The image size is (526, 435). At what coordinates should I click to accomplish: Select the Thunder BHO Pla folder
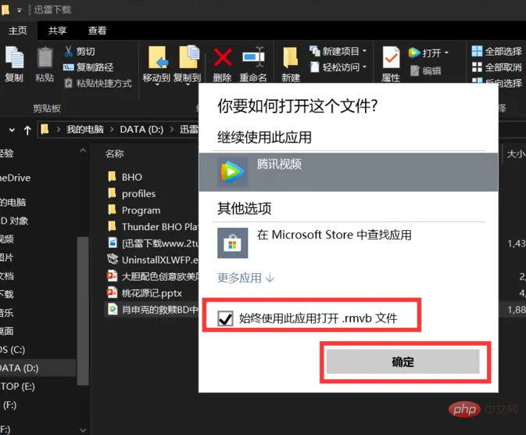tap(153, 227)
